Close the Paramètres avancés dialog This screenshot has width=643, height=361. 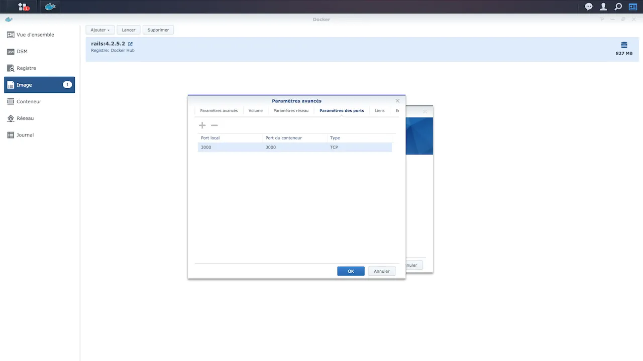click(397, 101)
